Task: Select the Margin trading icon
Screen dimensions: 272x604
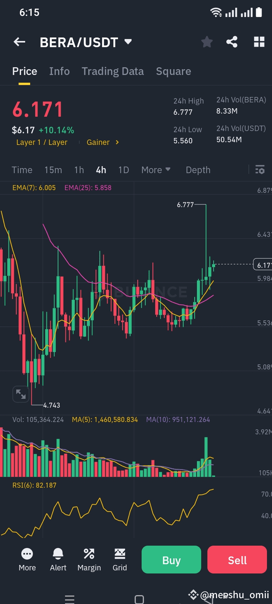Action: [89, 558]
